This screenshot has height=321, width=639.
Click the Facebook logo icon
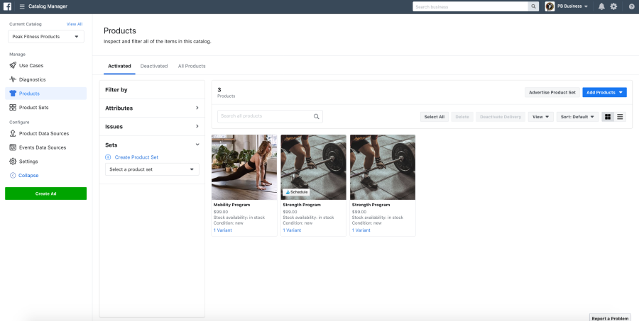tap(7, 6)
